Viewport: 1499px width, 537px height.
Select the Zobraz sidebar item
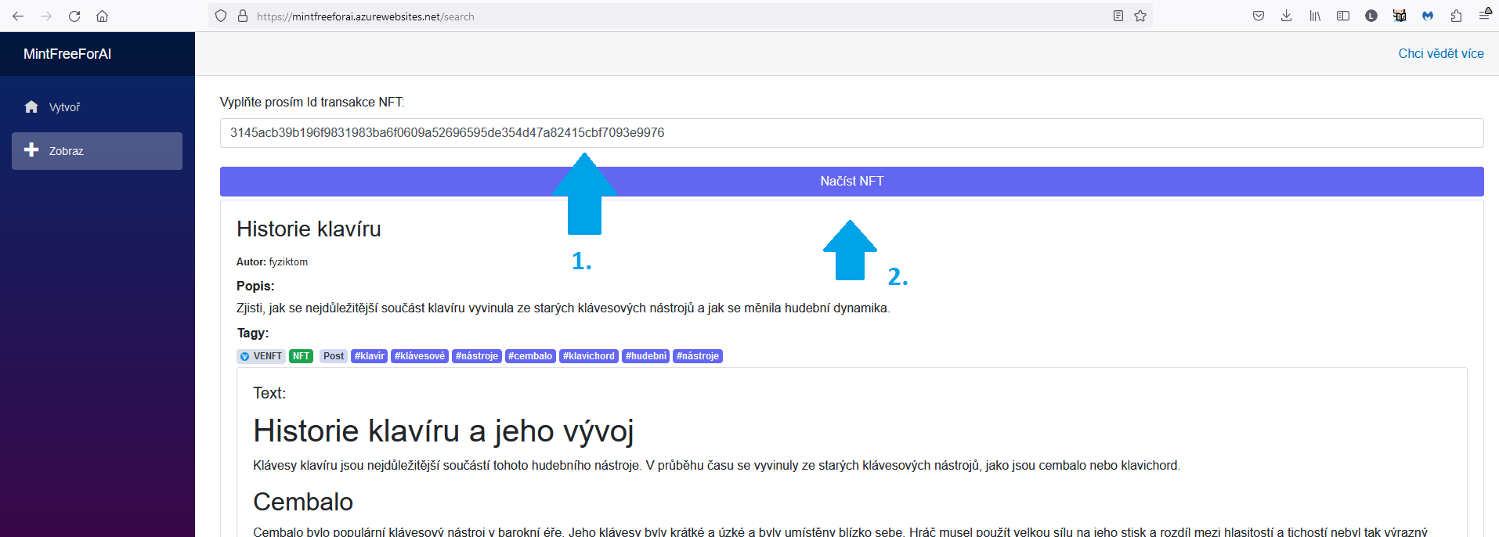click(97, 151)
